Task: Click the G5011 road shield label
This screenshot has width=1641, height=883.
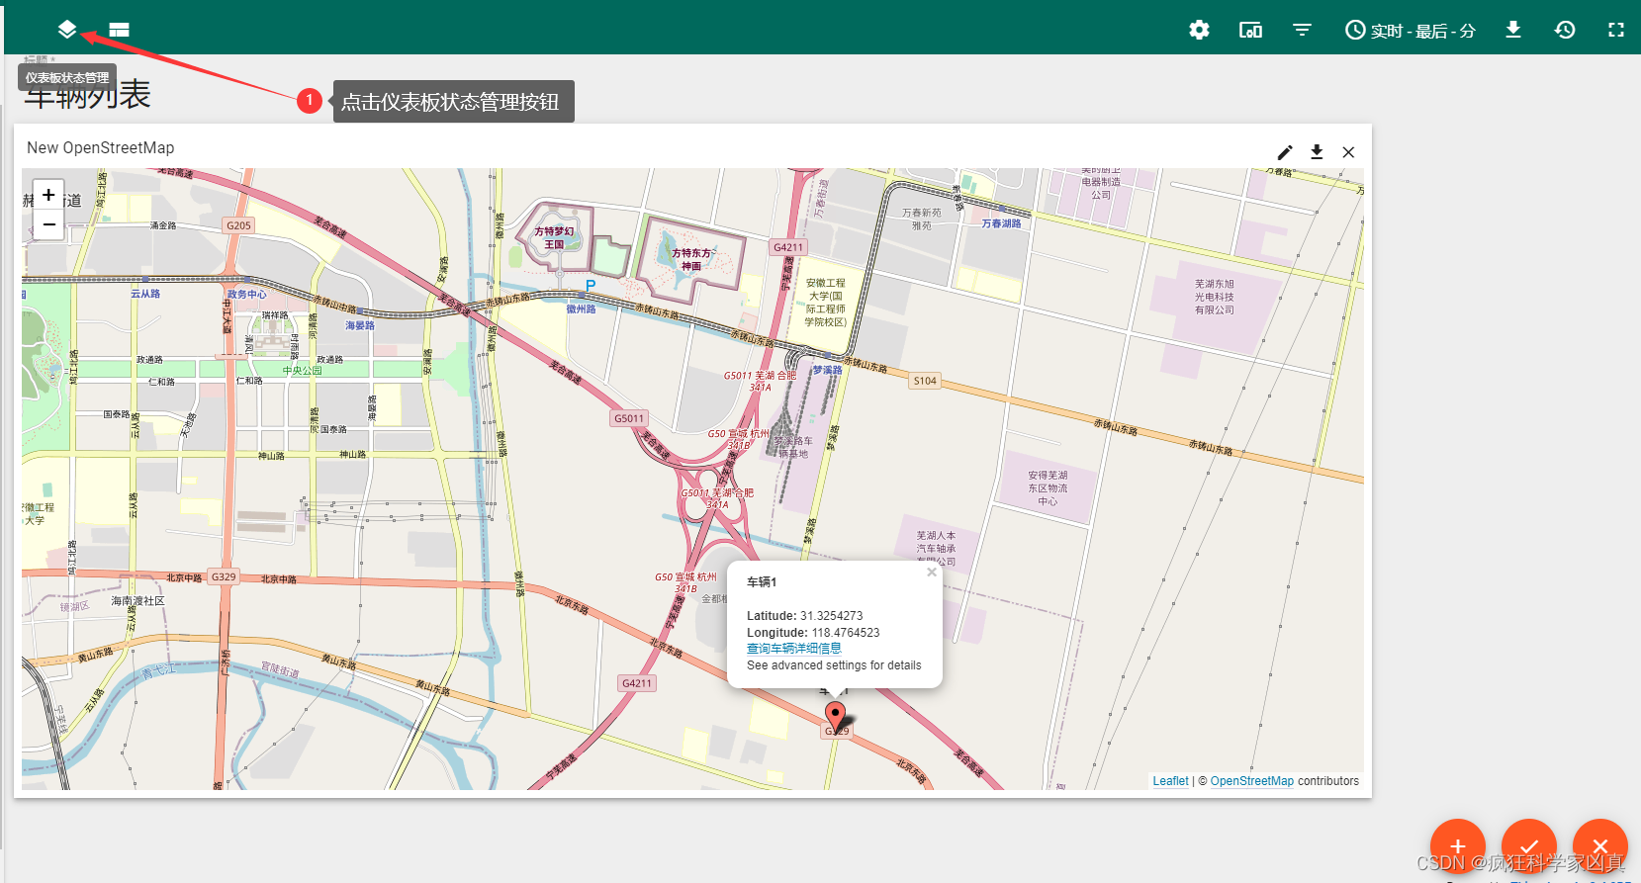Action: coord(629,418)
